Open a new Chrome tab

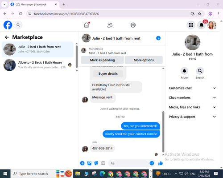point(64,4)
